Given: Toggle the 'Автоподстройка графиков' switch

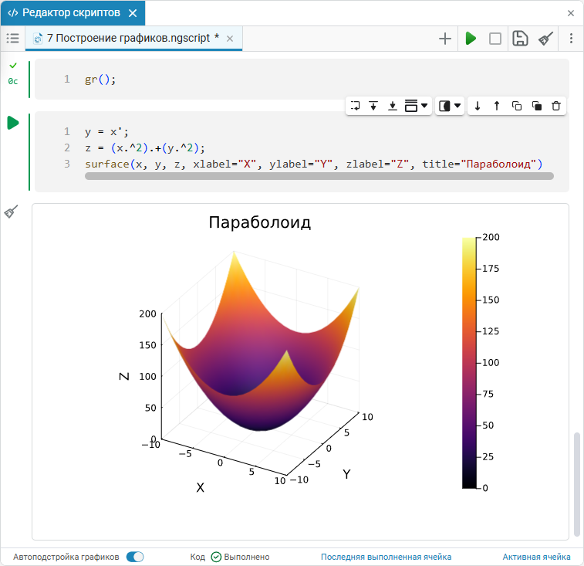Looking at the screenshot, I should coord(135,557).
